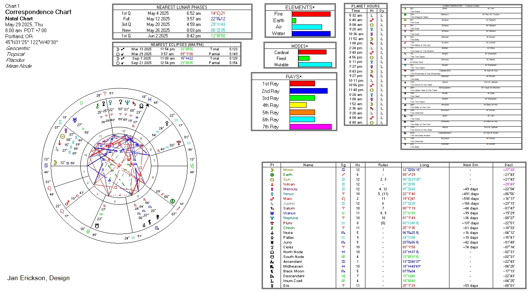Click the Juno asterisk glyph in the wheel
532x292 pixels.
(x=158, y=217)
